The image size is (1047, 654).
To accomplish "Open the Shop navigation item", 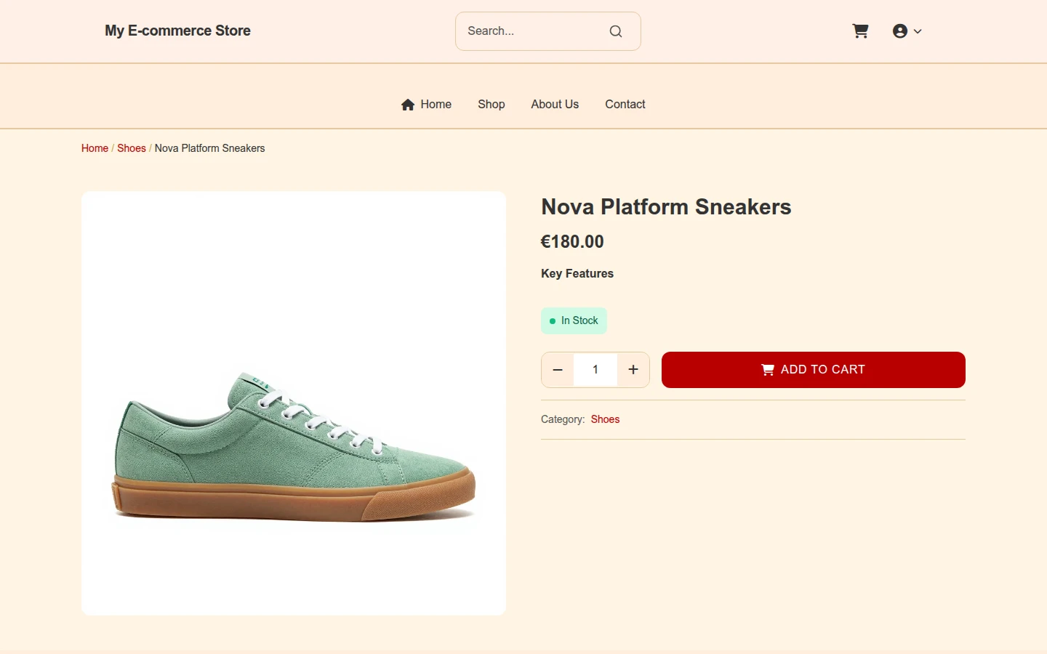I will 492,105.
